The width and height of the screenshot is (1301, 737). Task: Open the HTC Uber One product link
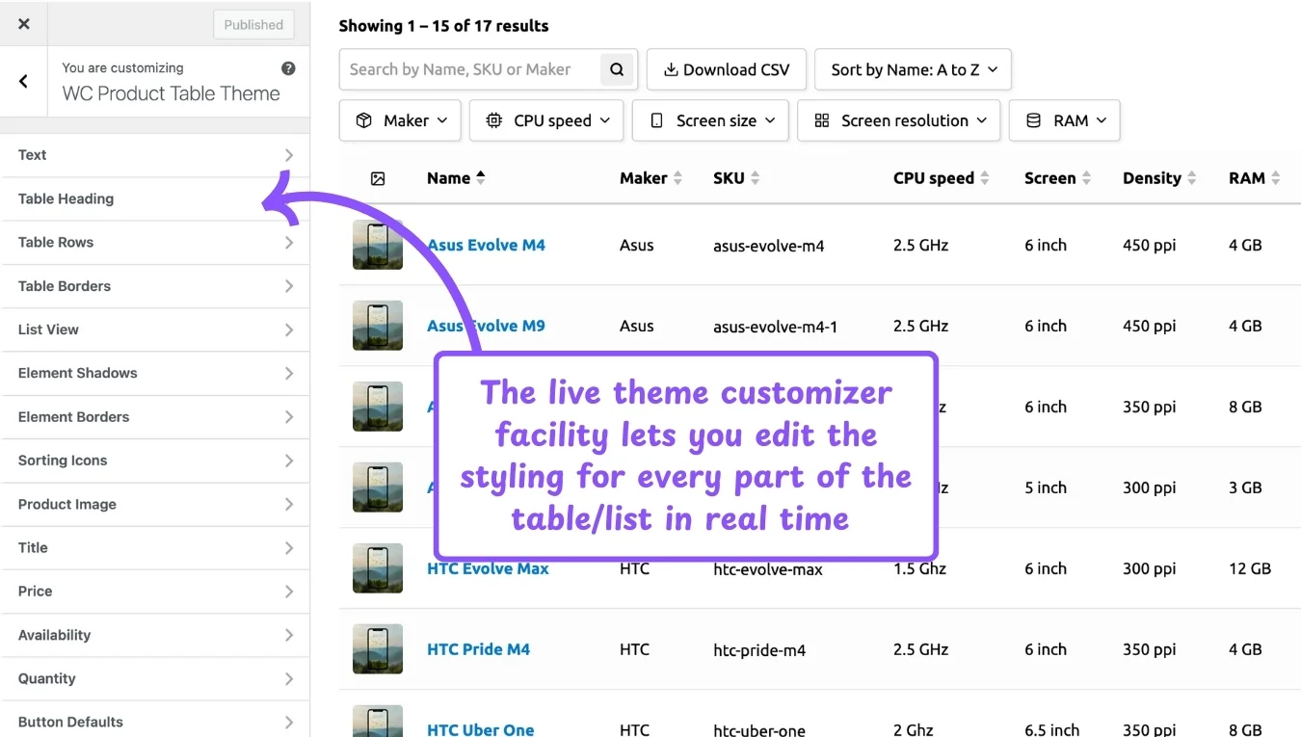click(480, 729)
